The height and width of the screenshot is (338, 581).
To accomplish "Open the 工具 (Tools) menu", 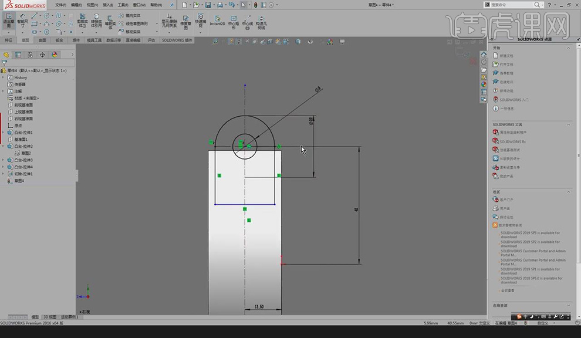I will 122,5.
